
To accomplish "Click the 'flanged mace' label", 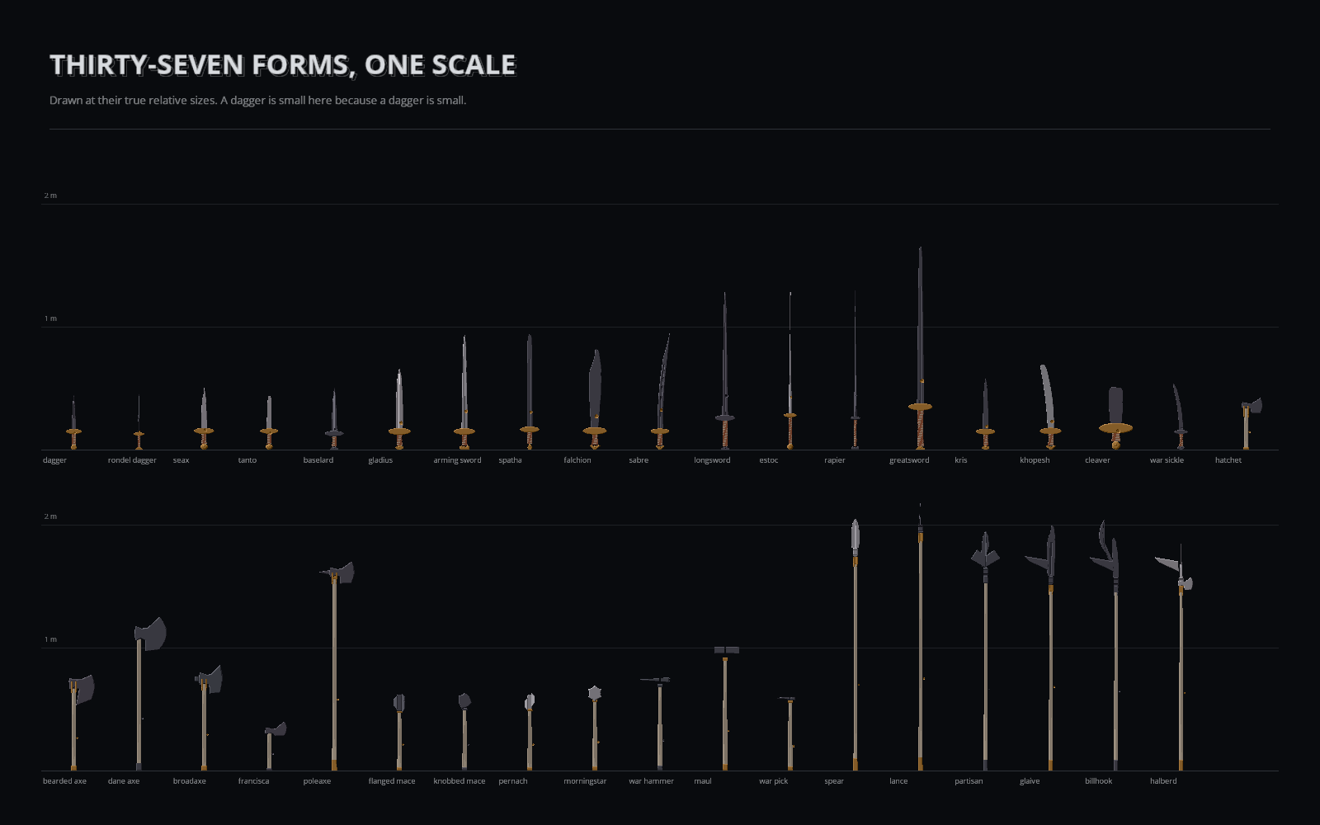I will pyautogui.click(x=392, y=781).
